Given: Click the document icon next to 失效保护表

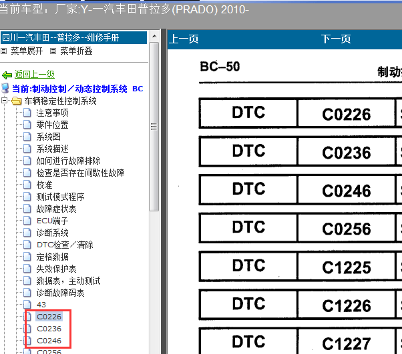Looking at the screenshot, I should (x=27, y=269).
